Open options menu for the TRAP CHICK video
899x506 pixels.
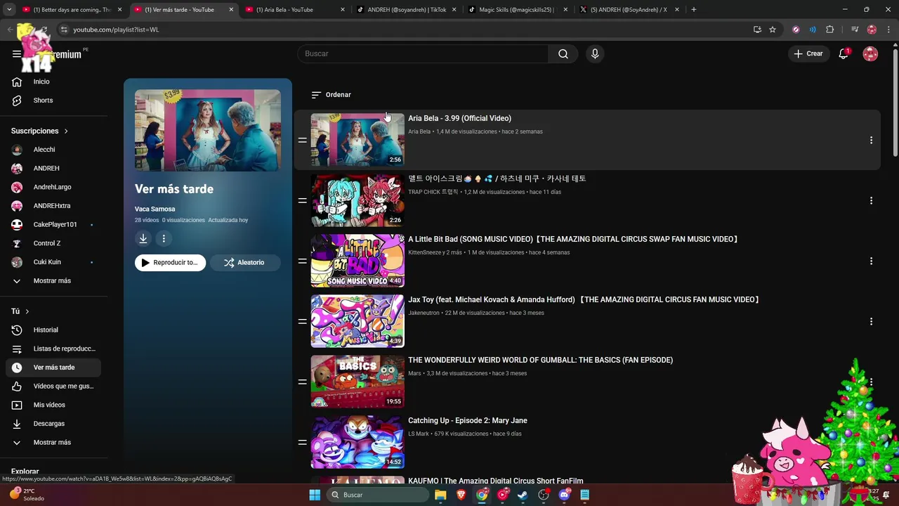coord(871,200)
